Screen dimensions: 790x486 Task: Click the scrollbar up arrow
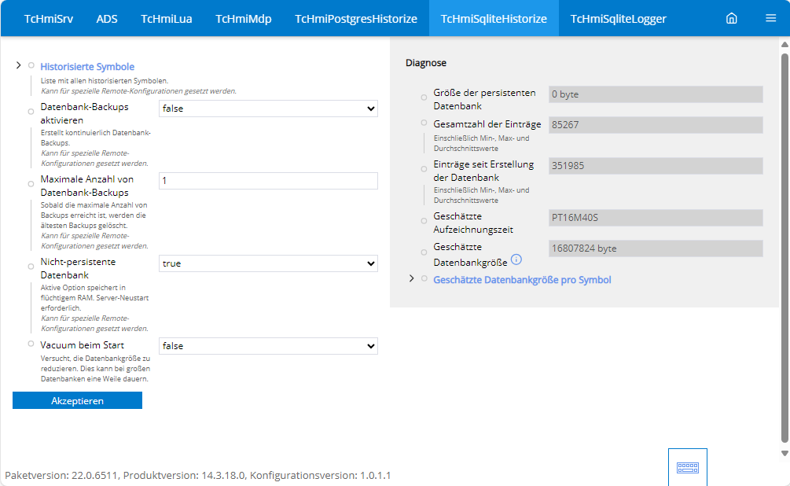785,44
